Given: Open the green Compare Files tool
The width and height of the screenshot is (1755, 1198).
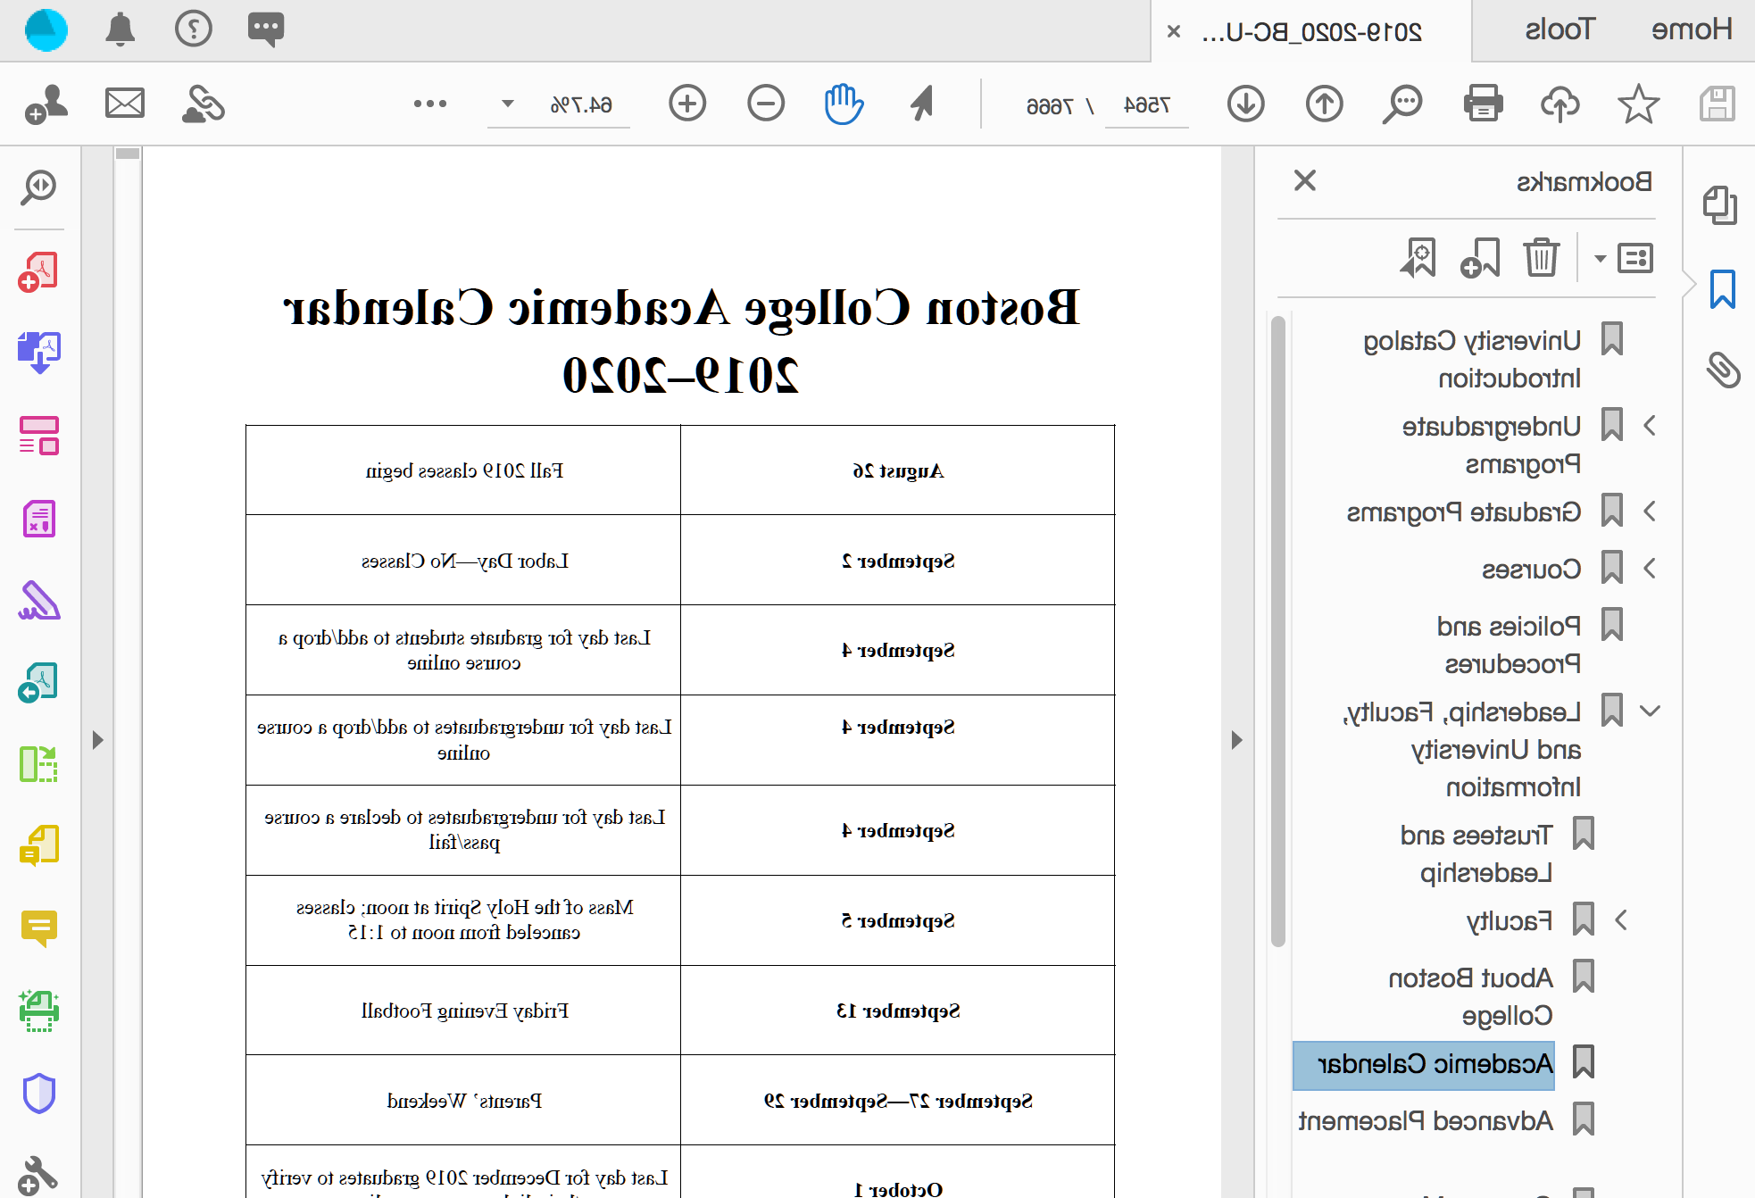Looking at the screenshot, I should [x=38, y=764].
